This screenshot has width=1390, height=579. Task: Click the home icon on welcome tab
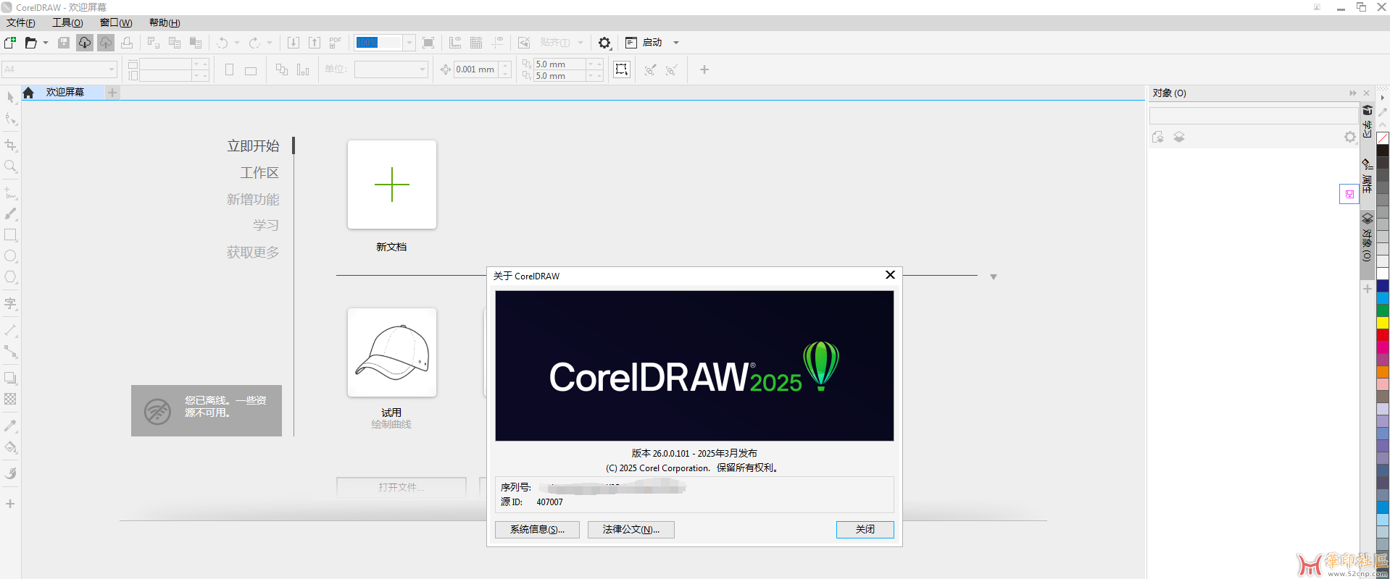click(28, 93)
